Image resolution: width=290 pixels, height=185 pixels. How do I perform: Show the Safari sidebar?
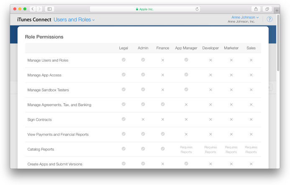[49, 9]
